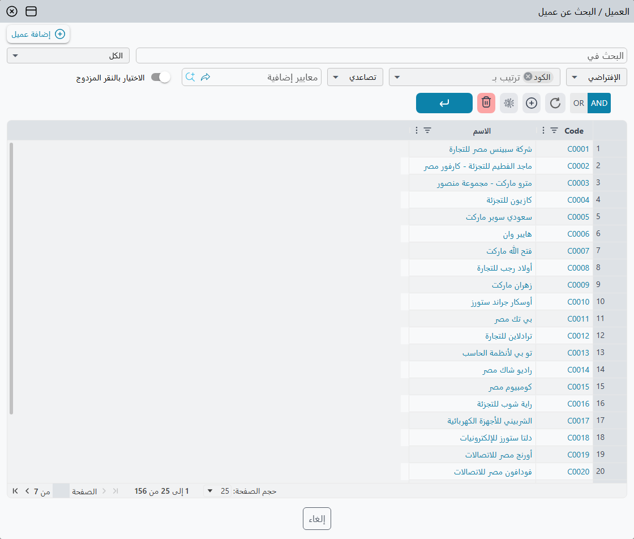Open customer شركة سبينس مصر للتجارة

pyautogui.click(x=490, y=149)
